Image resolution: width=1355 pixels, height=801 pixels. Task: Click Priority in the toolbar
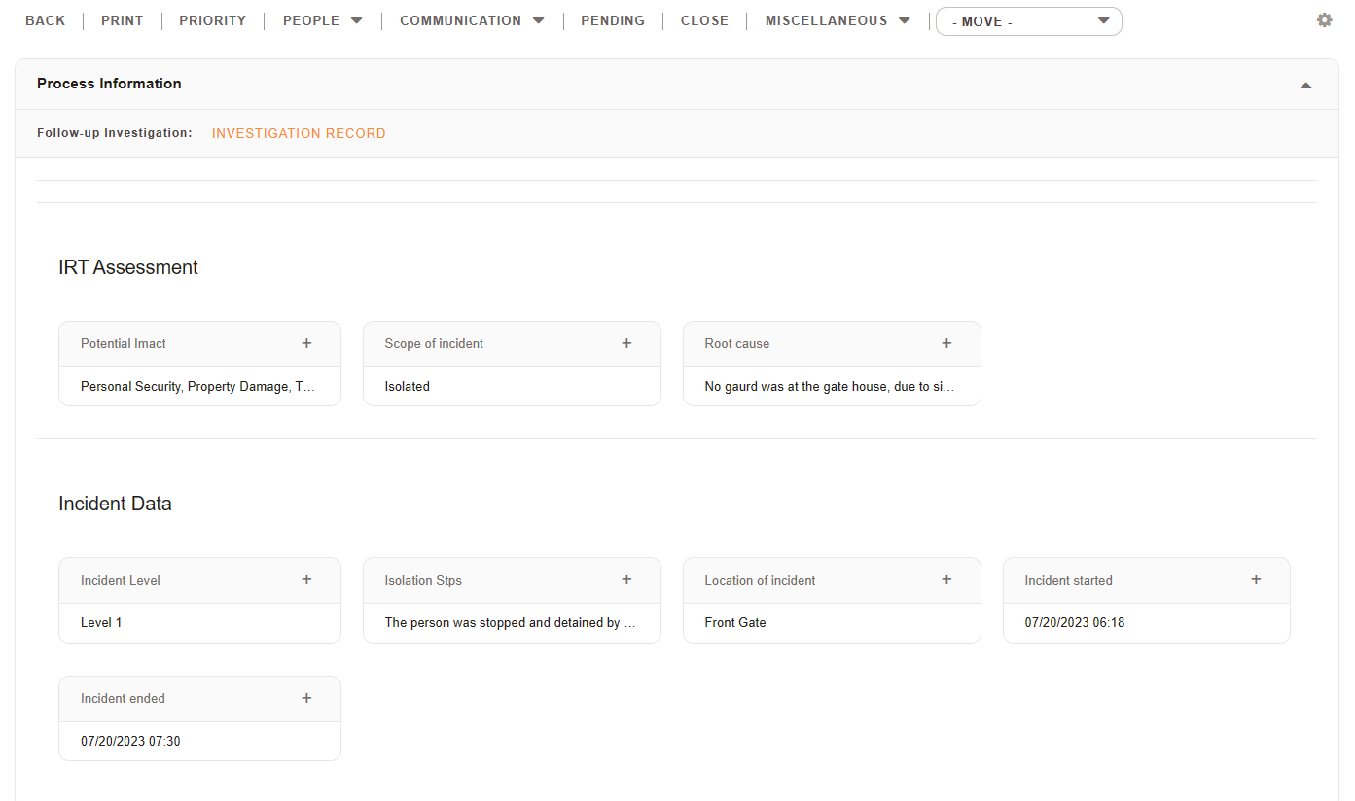pos(212,20)
